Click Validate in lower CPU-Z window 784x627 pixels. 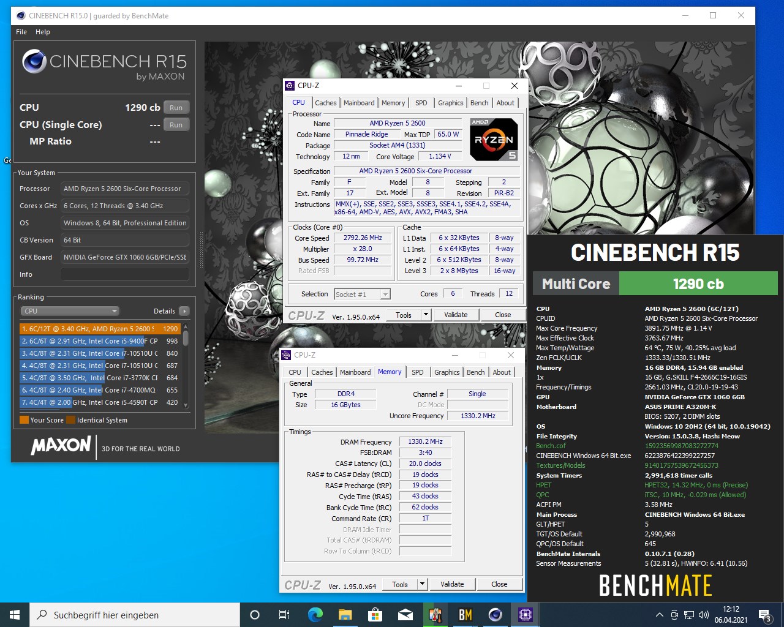(452, 585)
